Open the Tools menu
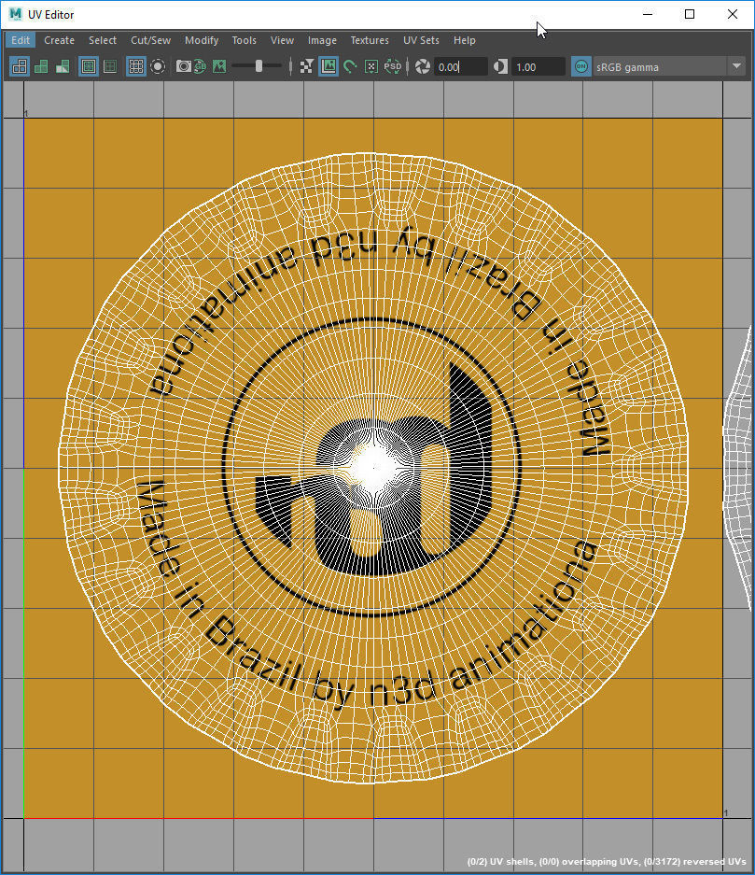Viewport: 755px width, 875px height. 245,40
